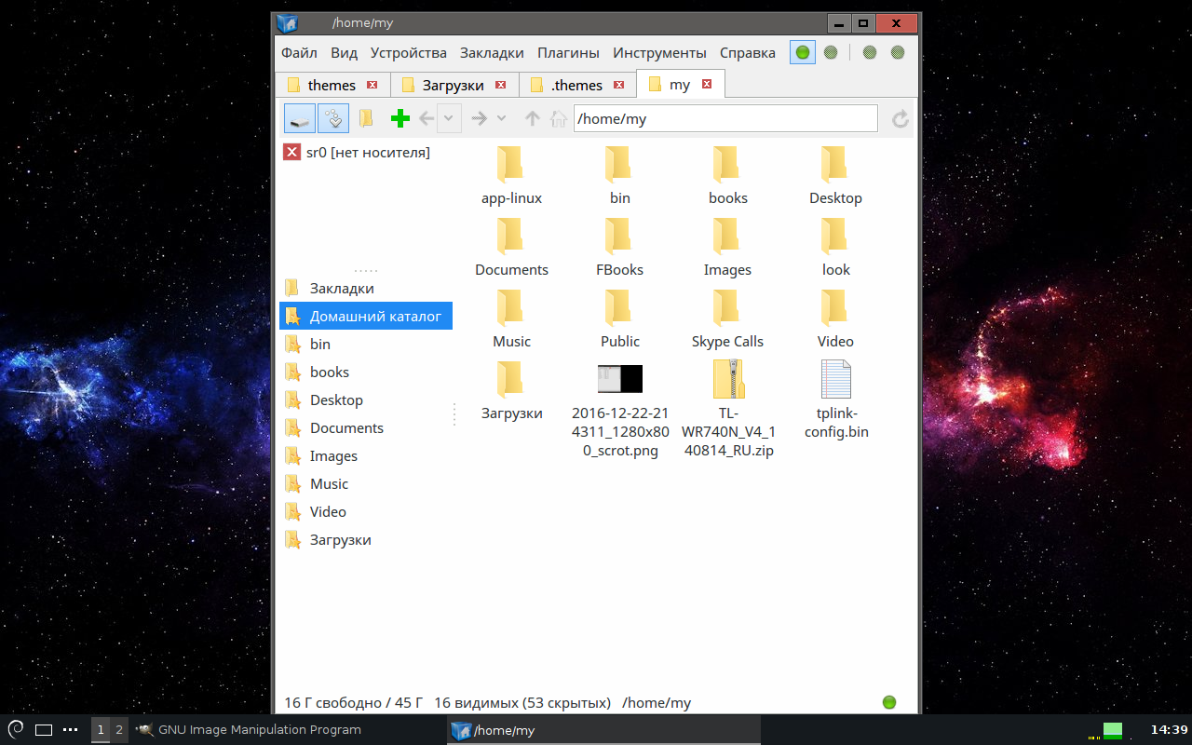This screenshot has width=1192, height=745.
Task: Select Домашний каталог bookmark
Action: (x=366, y=316)
